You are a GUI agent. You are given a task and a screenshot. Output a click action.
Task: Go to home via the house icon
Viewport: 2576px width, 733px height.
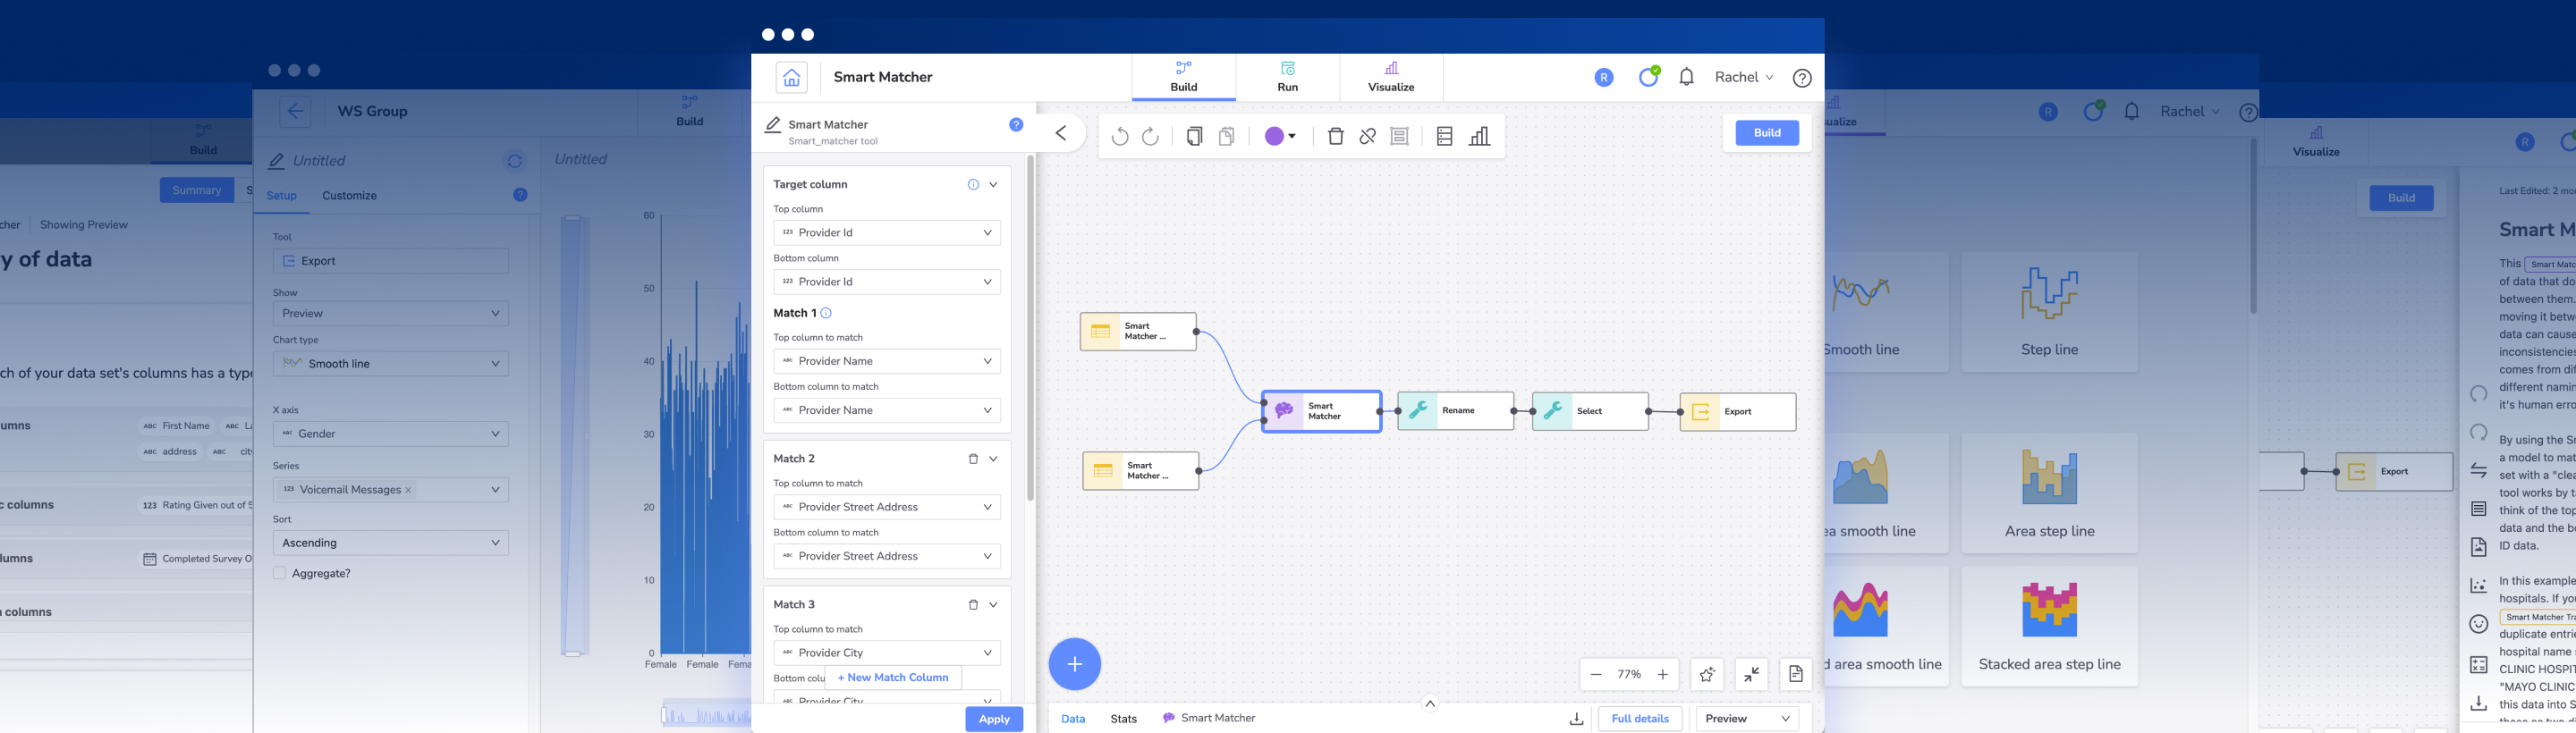click(x=791, y=77)
